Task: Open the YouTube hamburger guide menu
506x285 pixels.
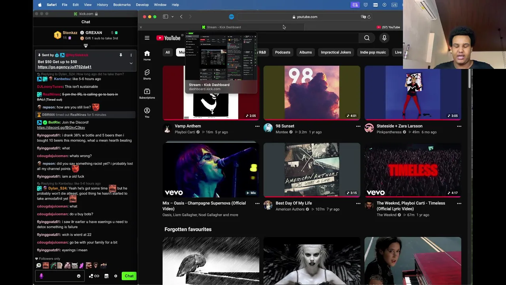Action: tap(147, 38)
